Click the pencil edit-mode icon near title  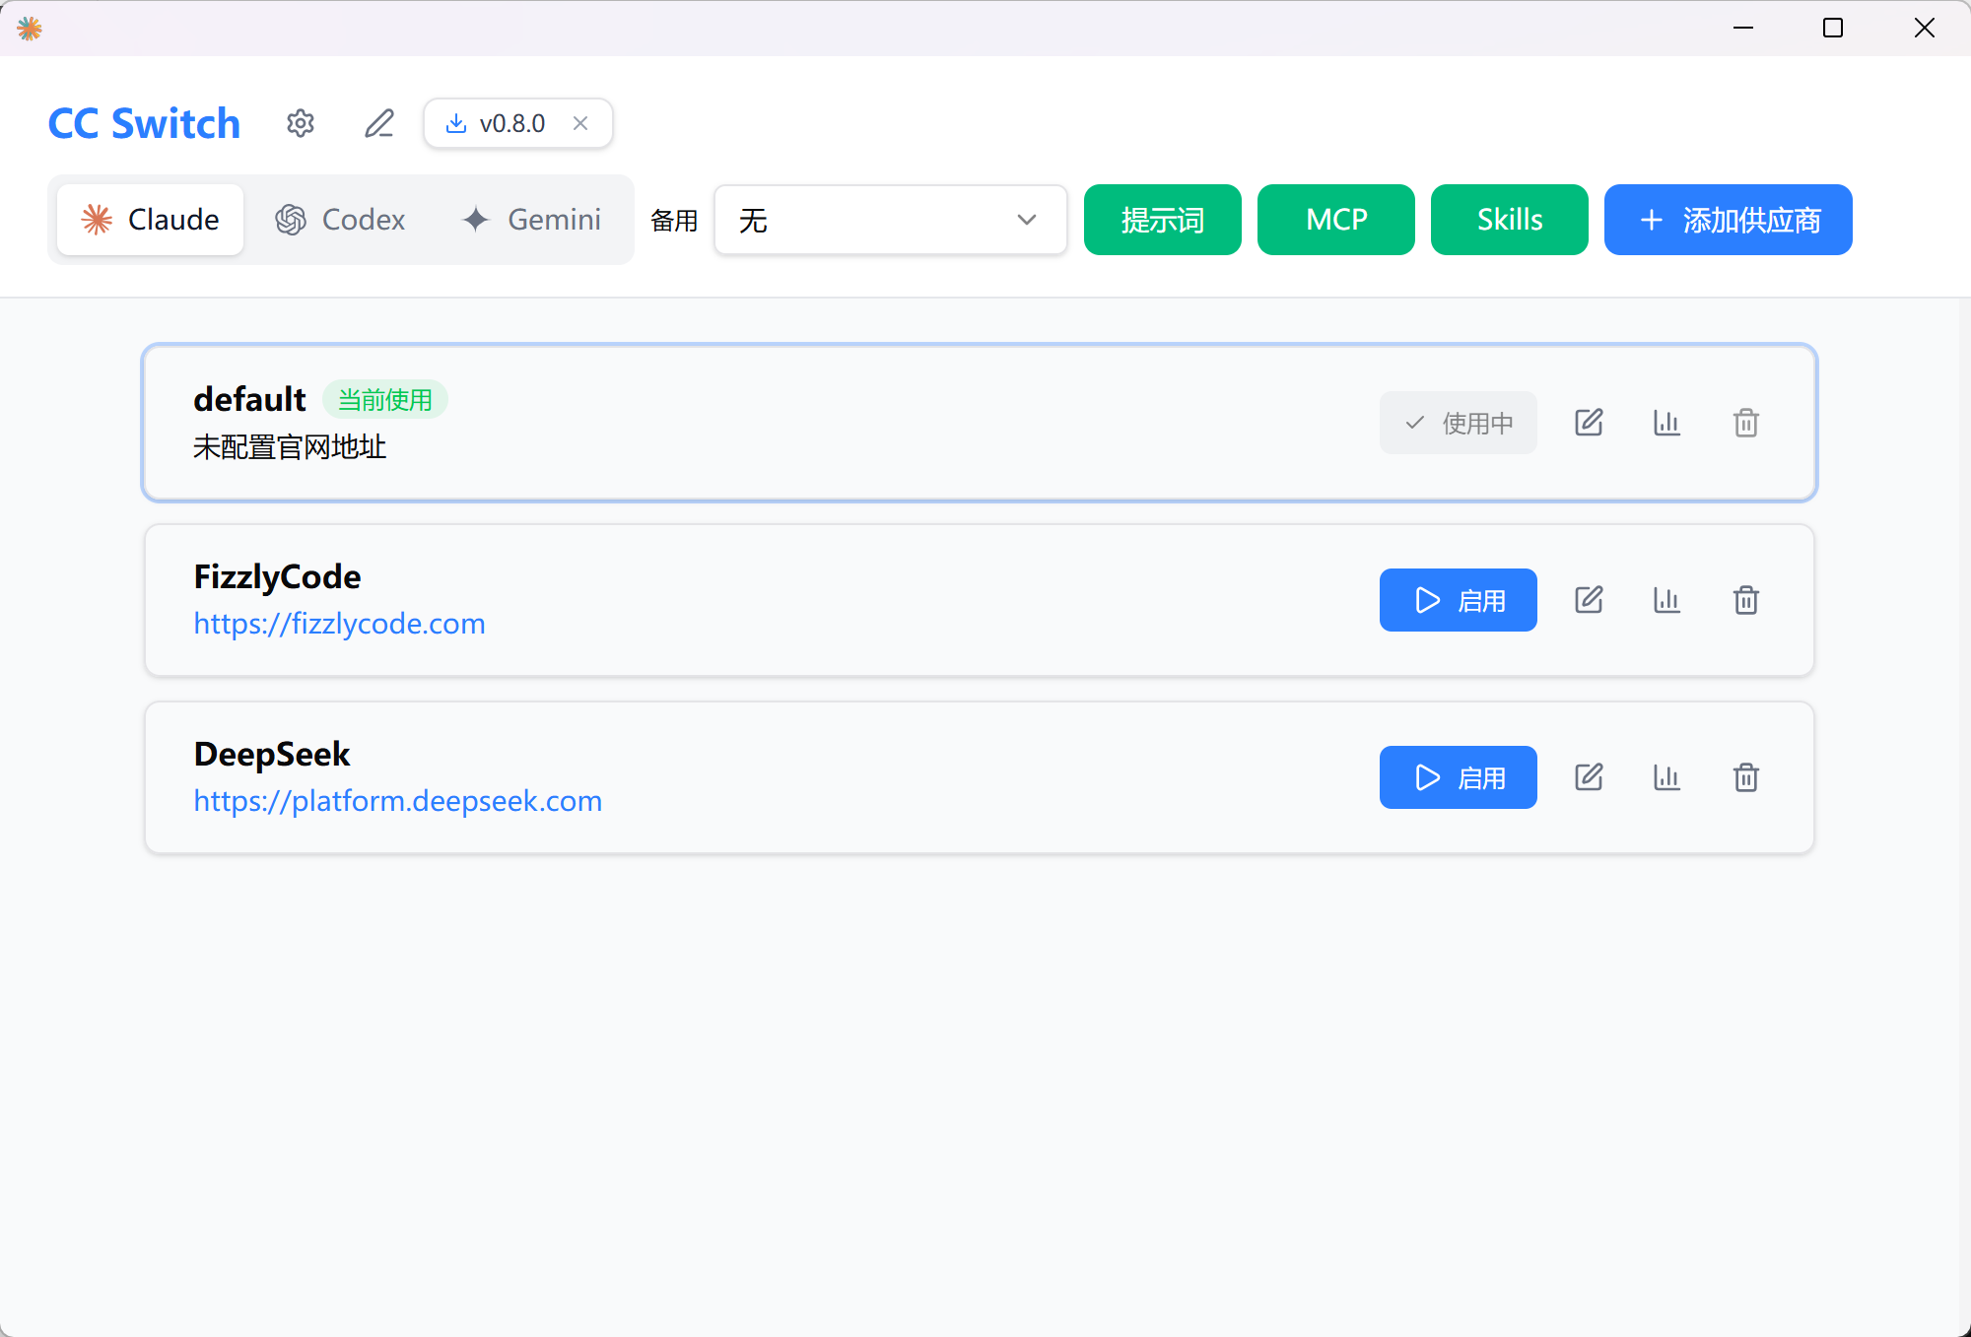tap(379, 123)
